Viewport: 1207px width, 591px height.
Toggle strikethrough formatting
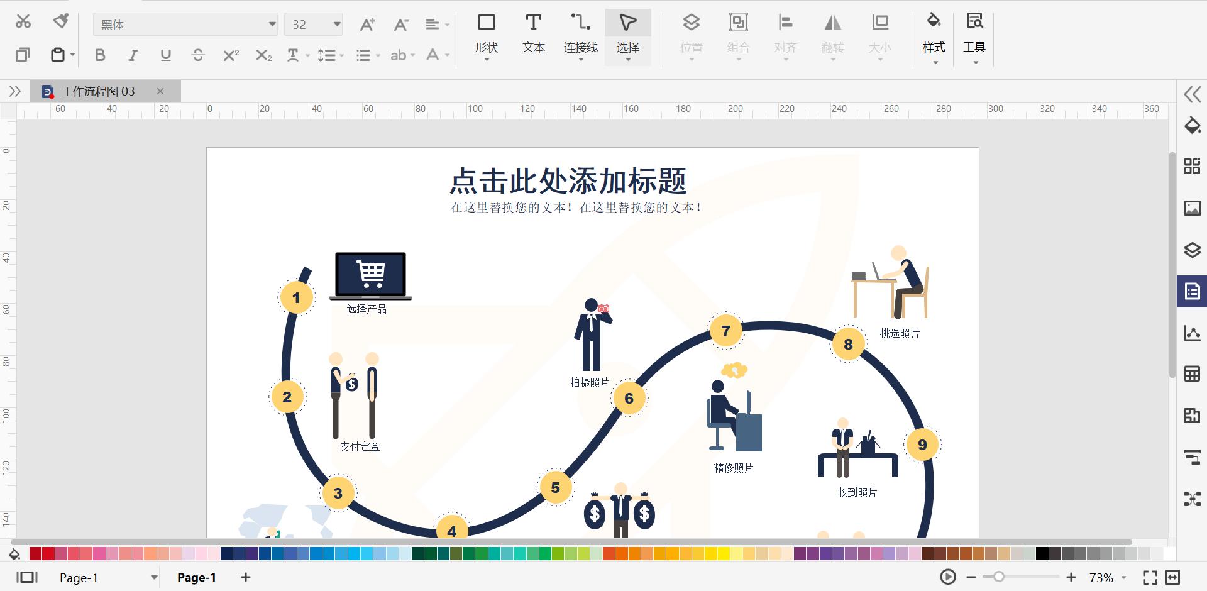coord(197,55)
